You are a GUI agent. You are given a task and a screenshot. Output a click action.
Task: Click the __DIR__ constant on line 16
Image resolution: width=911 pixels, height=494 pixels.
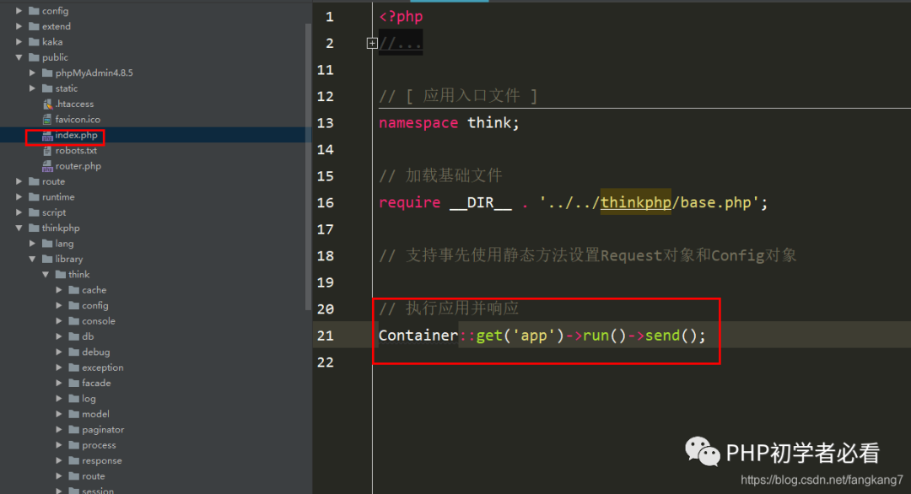[x=481, y=202]
